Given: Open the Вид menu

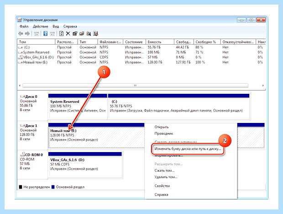Looking at the screenshot, I should (x=56, y=26).
